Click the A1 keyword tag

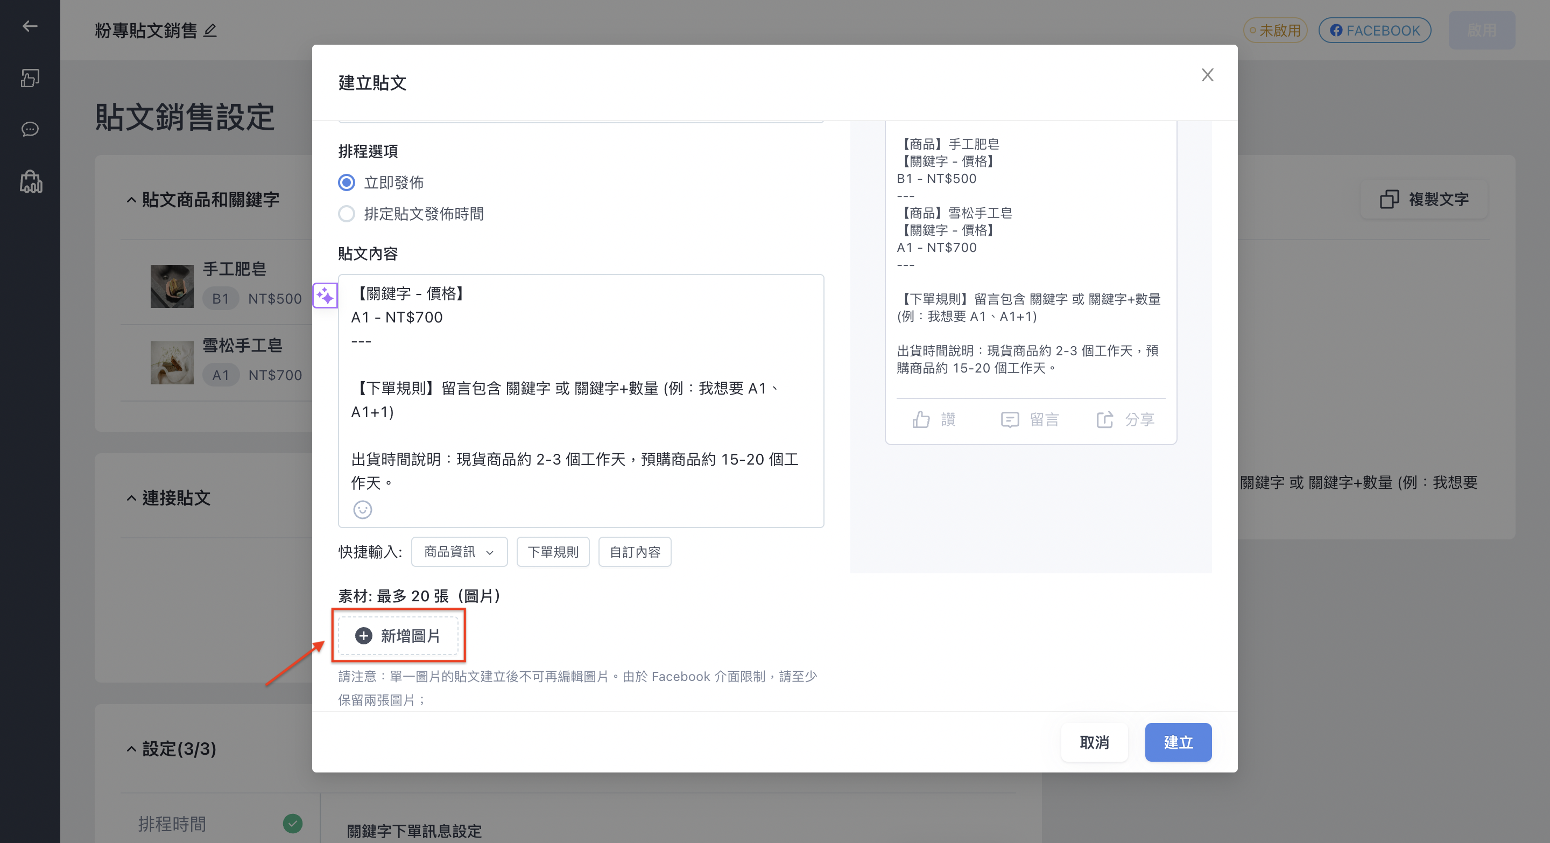pos(221,375)
